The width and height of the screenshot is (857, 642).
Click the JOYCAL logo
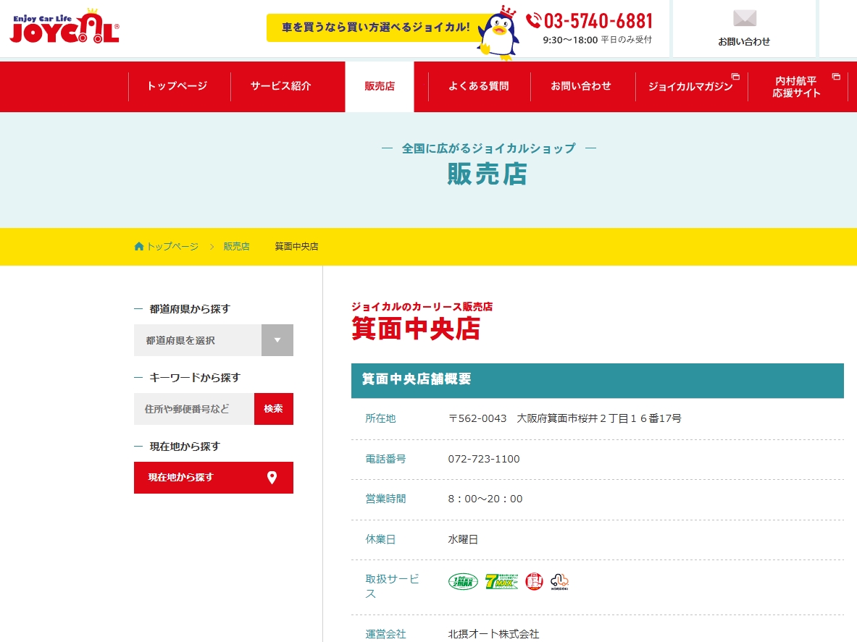point(64,29)
